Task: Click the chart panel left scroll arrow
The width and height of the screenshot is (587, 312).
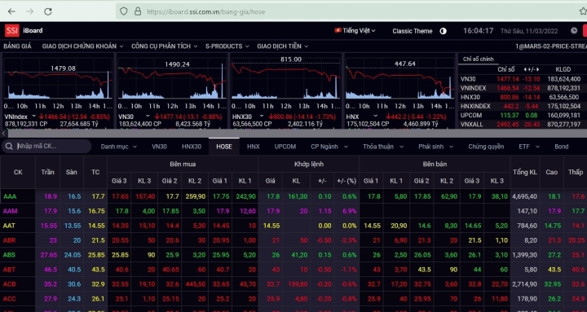Action: (3, 133)
